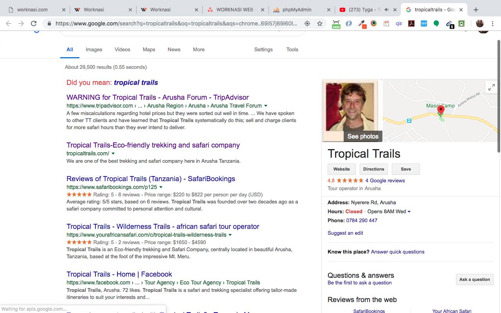Select the Images search tab
The width and height of the screenshot is (501, 313).
94,49
